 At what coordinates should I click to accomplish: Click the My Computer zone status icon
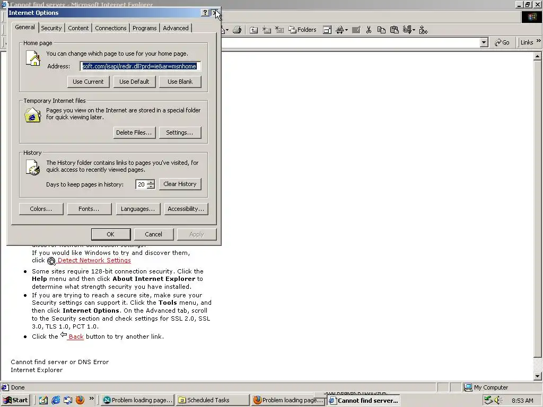click(468, 387)
